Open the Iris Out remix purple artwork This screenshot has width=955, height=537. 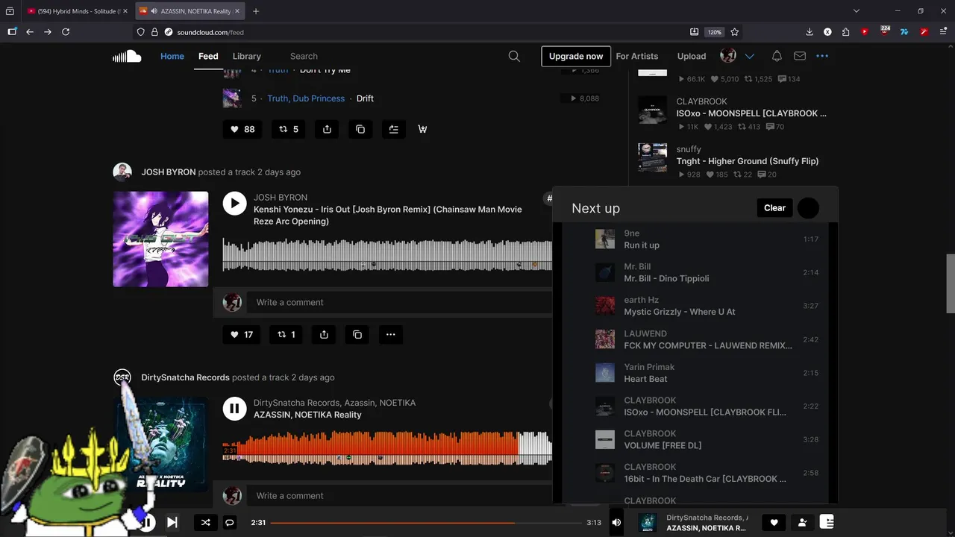click(x=160, y=239)
